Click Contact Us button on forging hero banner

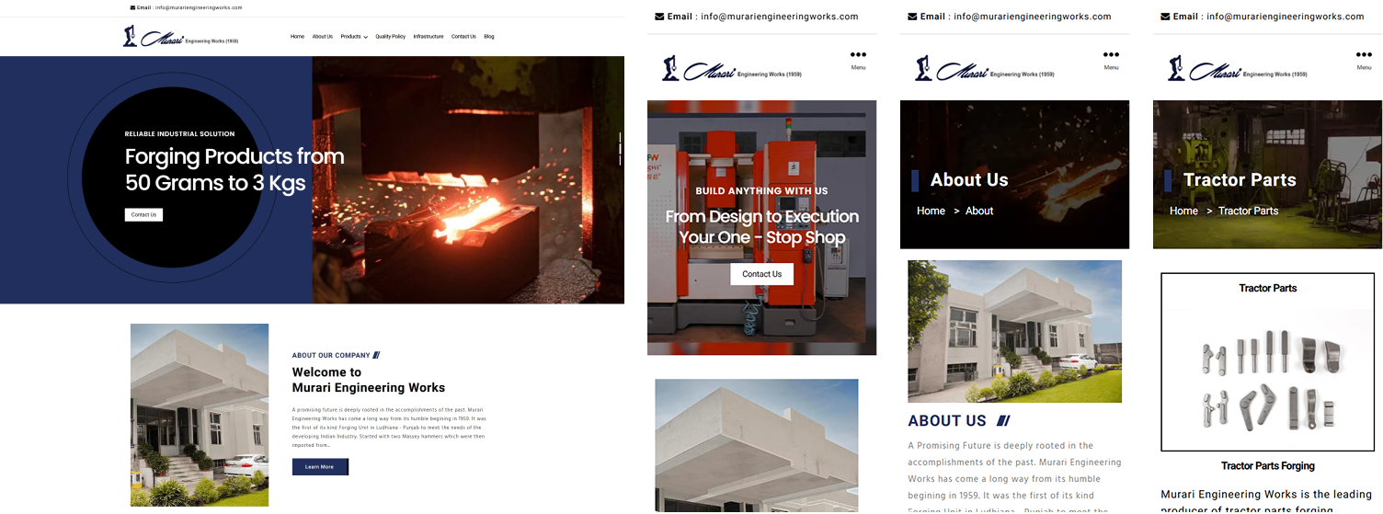click(x=143, y=214)
